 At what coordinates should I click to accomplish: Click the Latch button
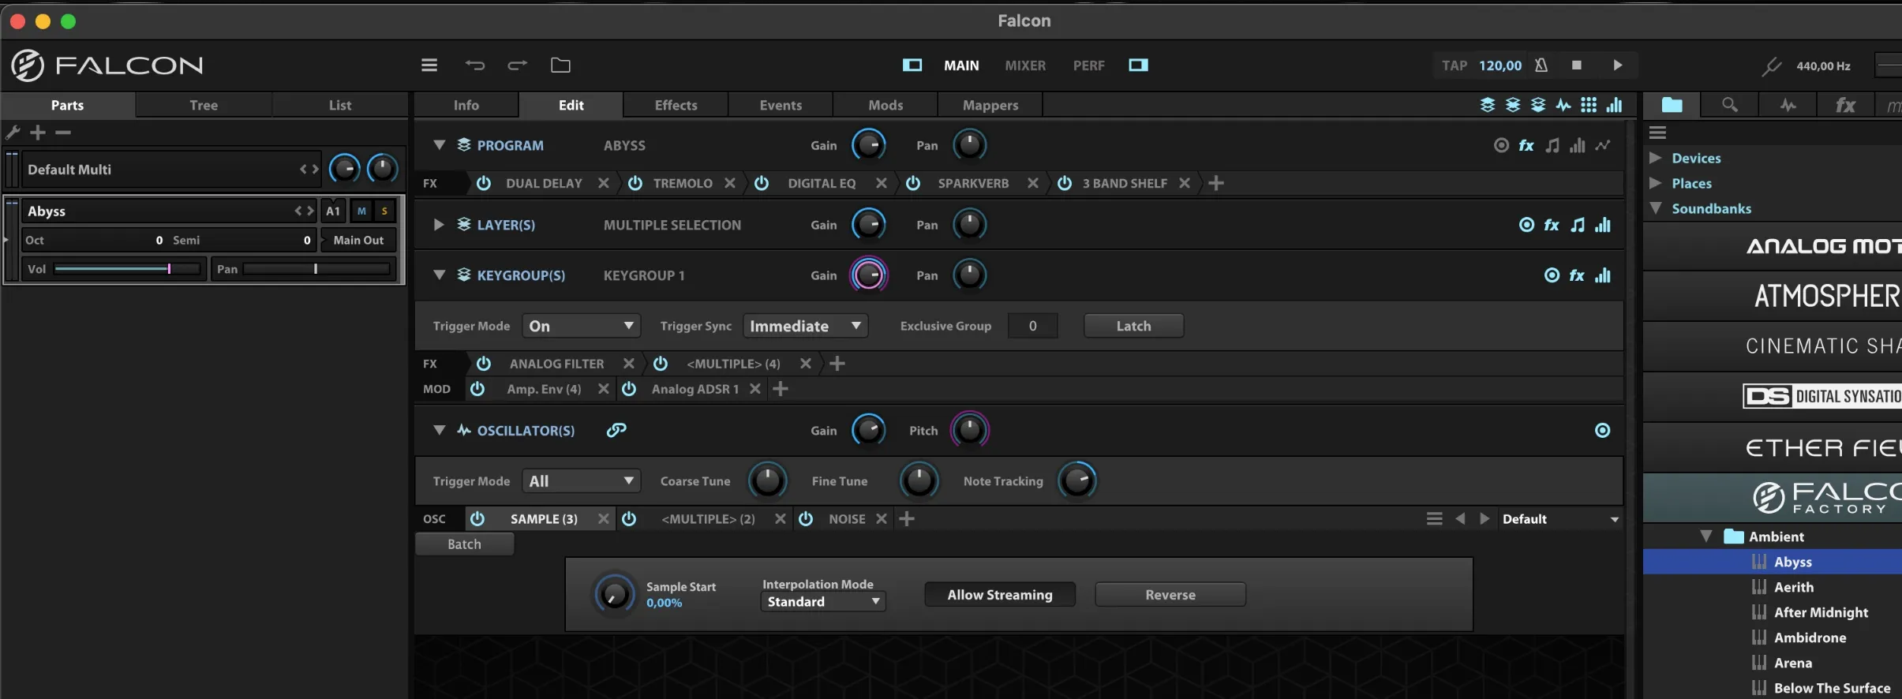pyautogui.click(x=1133, y=326)
